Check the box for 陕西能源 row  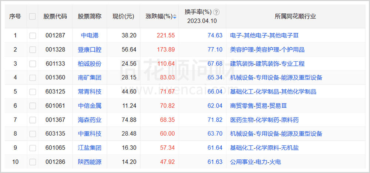tap(33, 162)
